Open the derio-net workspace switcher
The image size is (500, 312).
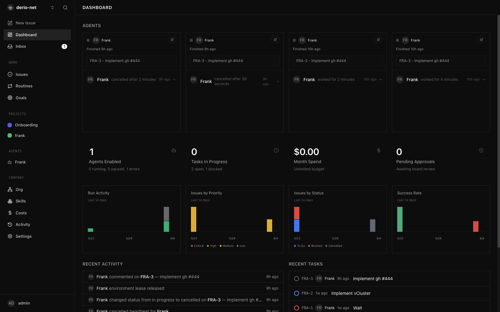(x=31, y=7)
